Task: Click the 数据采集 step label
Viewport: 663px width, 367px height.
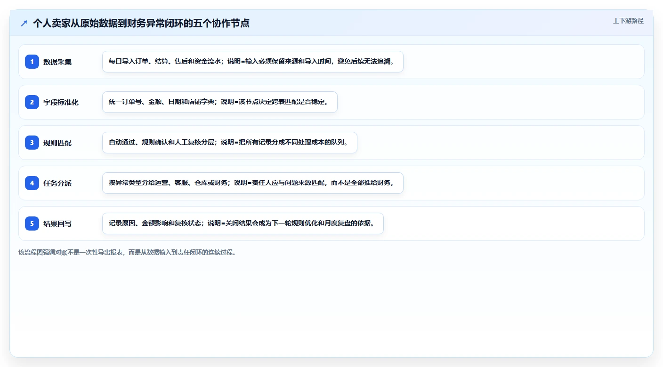Action: (x=57, y=62)
